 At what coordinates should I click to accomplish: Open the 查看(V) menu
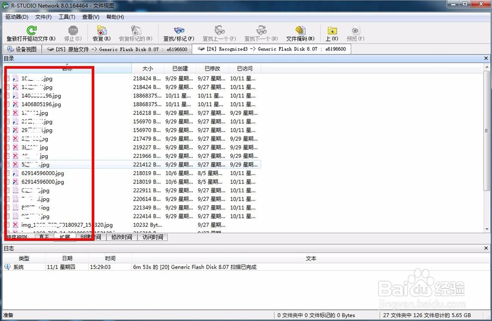click(91, 17)
